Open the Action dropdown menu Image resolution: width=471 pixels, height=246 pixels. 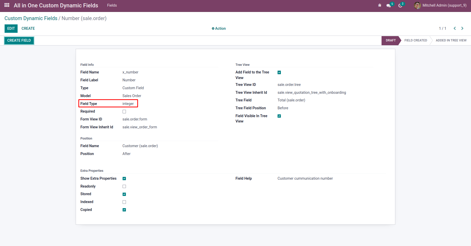(219, 28)
